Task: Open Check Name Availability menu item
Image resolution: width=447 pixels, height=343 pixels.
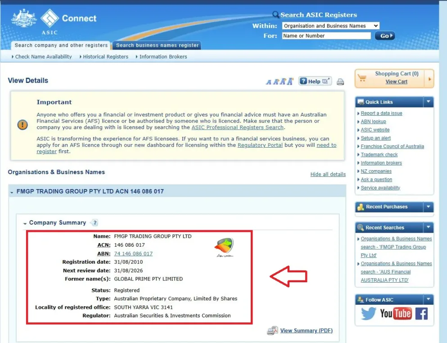Action: pyautogui.click(x=43, y=57)
